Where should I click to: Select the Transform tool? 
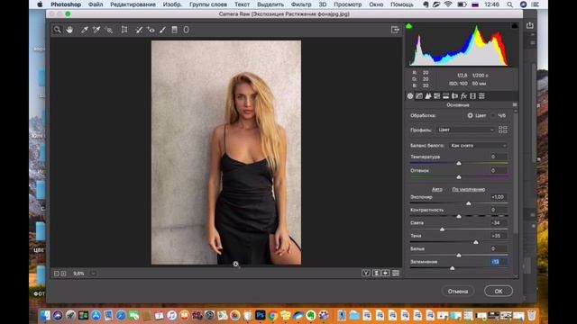tap(124, 30)
